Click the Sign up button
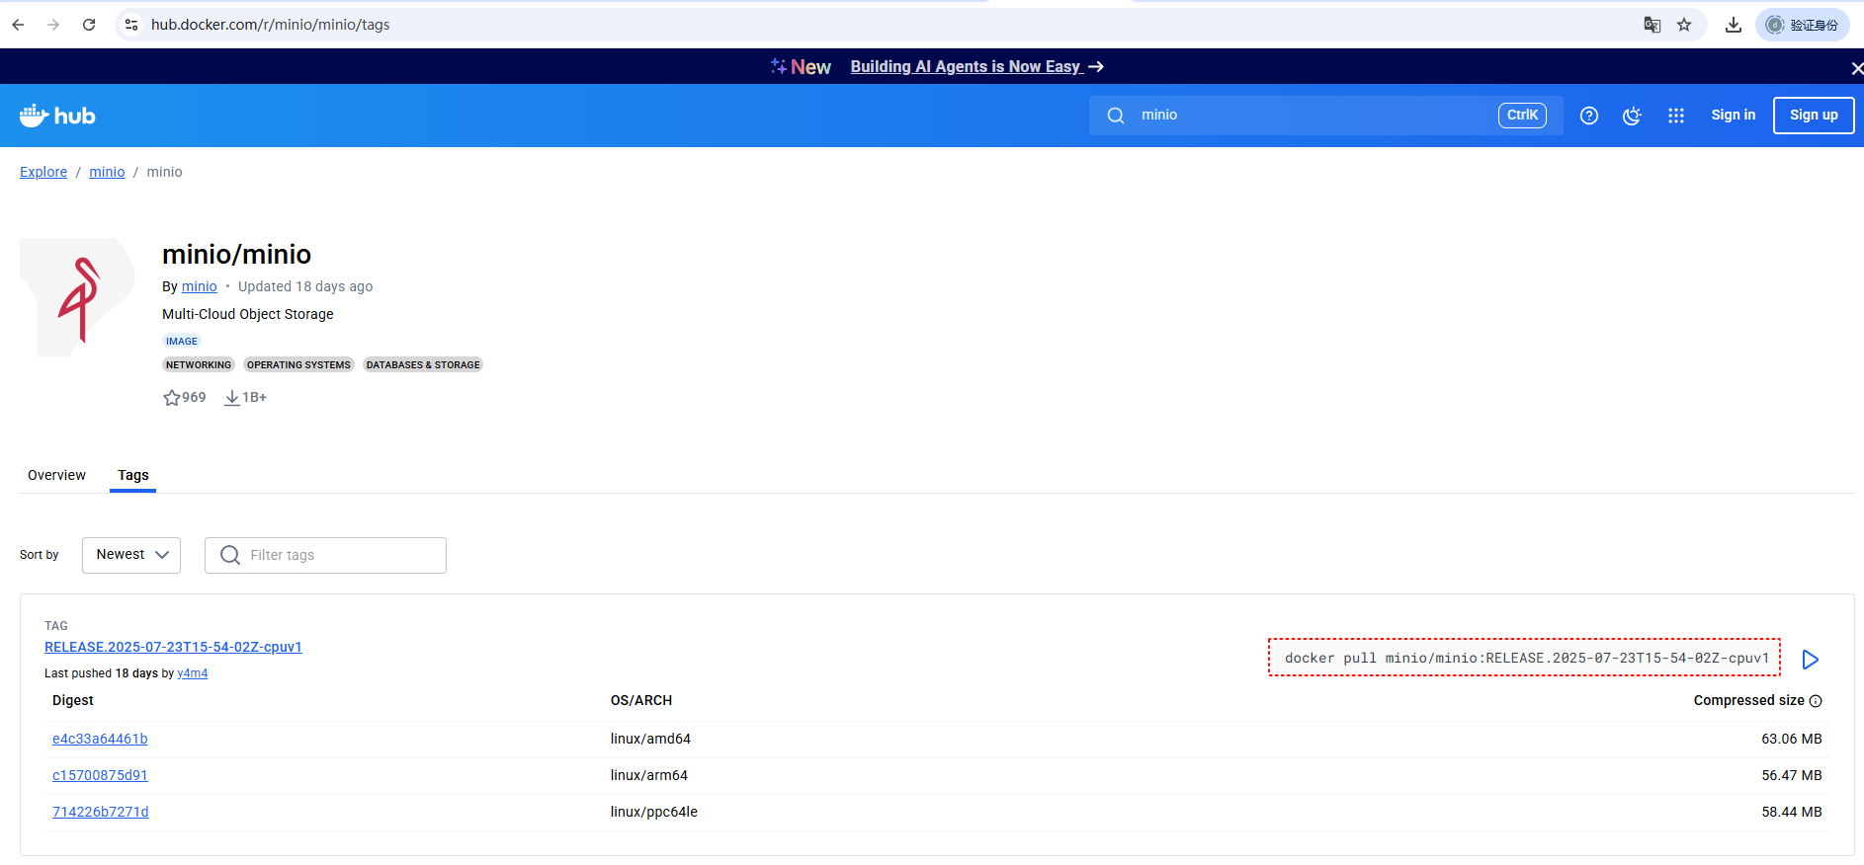This screenshot has width=1864, height=865. pos(1814,116)
